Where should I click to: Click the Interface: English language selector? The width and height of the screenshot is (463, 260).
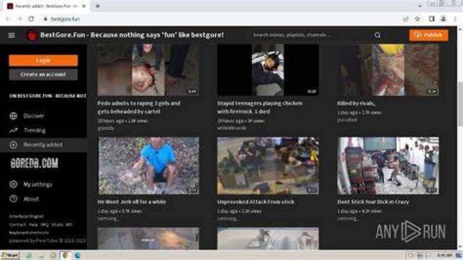(x=26, y=216)
